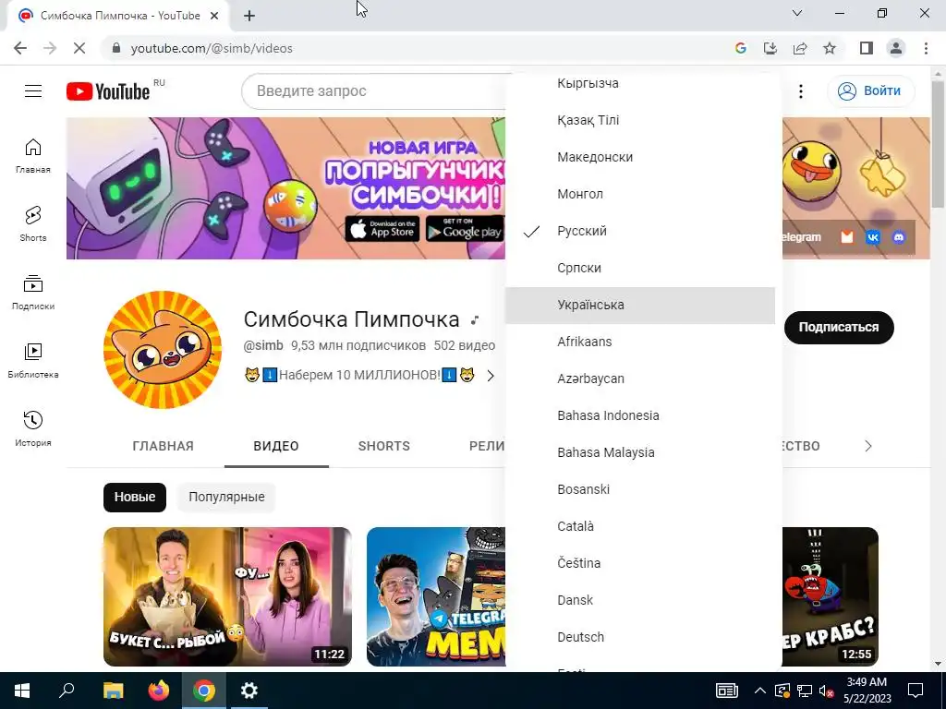Viewport: 946px width, 709px height.
Task: Click the Введите запрос search field
Action: [374, 91]
